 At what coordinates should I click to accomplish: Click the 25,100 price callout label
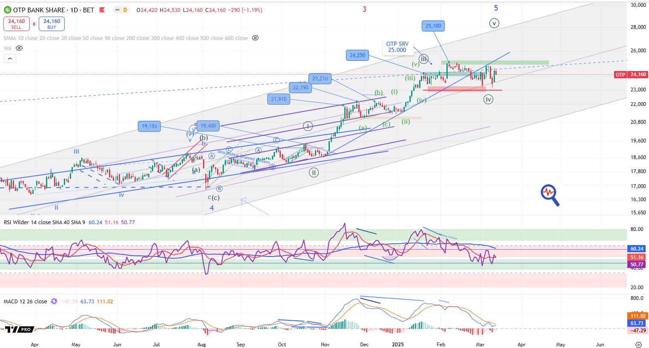pyautogui.click(x=433, y=26)
